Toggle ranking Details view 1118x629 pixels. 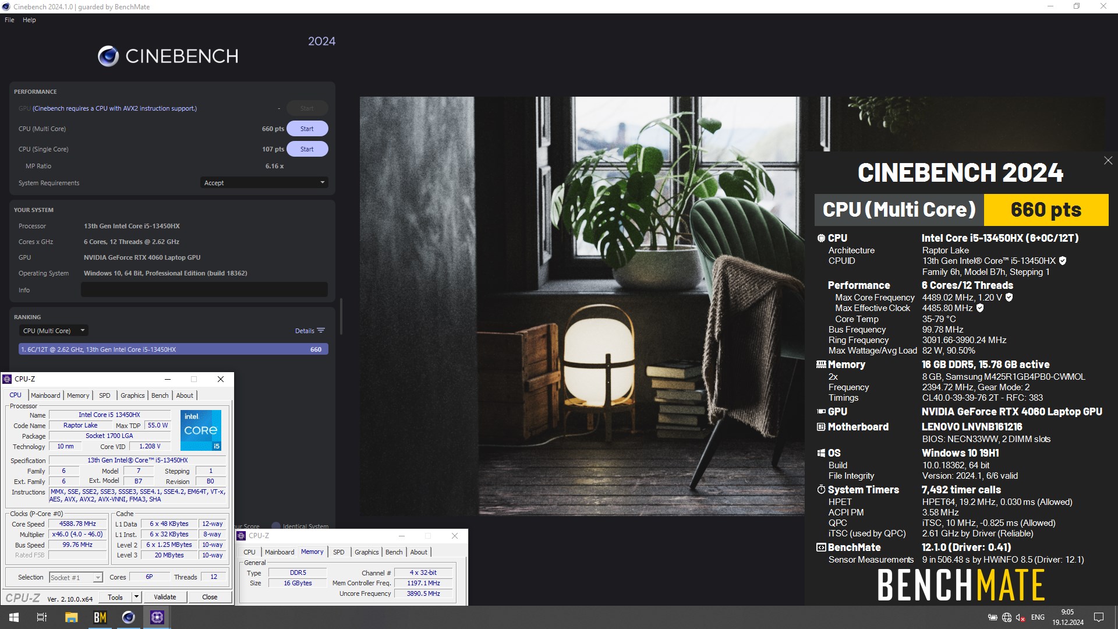[310, 331]
